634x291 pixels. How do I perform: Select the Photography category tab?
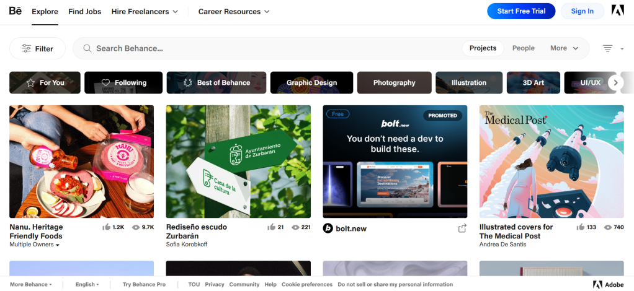point(394,82)
